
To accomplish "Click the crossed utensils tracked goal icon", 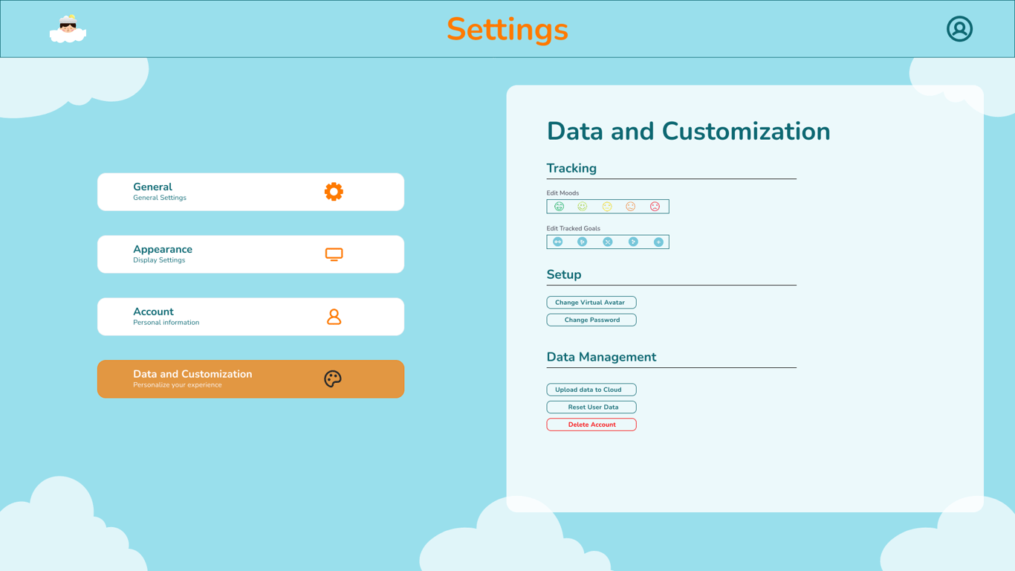I will coord(608,242).
